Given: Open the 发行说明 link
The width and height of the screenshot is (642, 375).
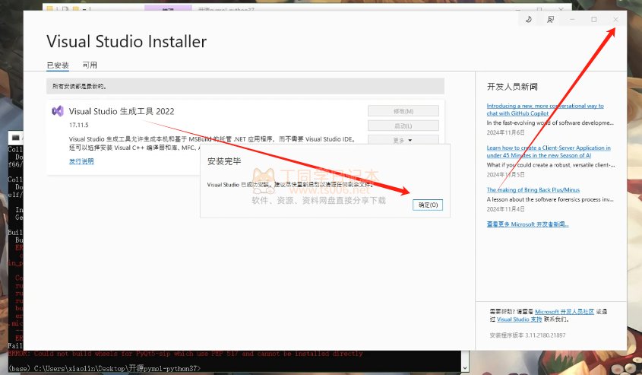Looking at the screenshot, I should (x=81, y=161).
